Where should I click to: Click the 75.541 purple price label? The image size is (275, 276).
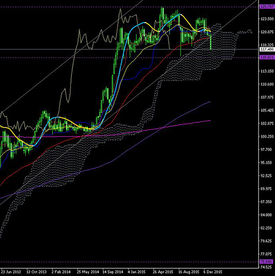point(266,261)
